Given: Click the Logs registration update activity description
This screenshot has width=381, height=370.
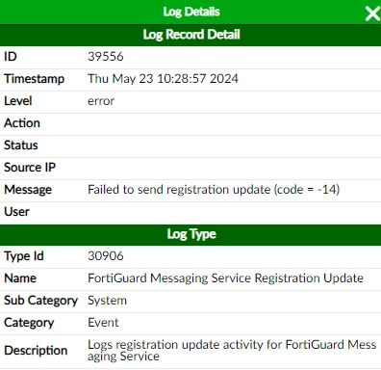Looking at the screenshot, I should pyautogui.click(x=232, y=351).
